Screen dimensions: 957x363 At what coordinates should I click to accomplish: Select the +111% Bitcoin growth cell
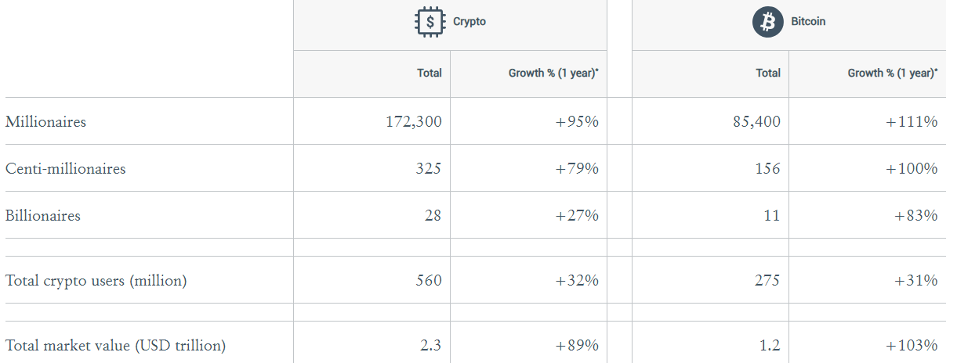912,122
